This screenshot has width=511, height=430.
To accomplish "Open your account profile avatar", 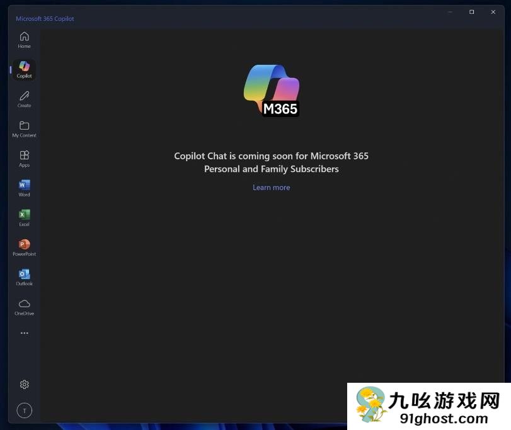I will point(24,410).
